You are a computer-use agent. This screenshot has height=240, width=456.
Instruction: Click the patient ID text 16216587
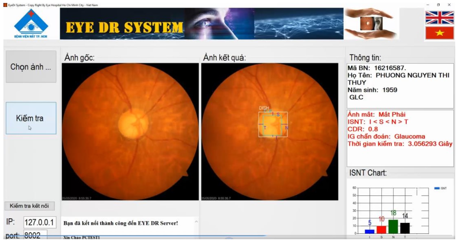[x=390, y=68]
